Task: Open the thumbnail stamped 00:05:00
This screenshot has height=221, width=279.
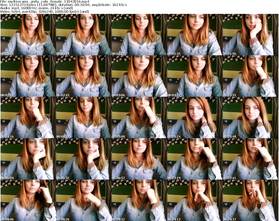Action: (x=139, y=118)
